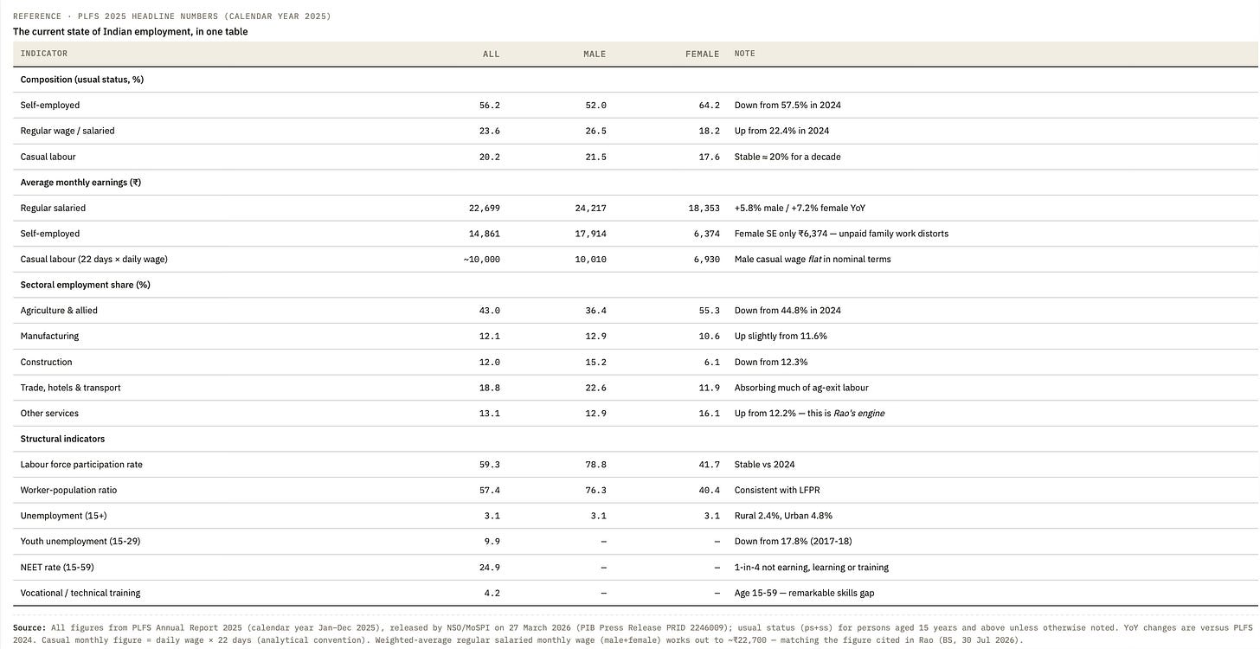Viewport: 1260px width, 649px height.
Task: Select the trade, hotels & transport value 18.8
Action: tap(490, 388)
